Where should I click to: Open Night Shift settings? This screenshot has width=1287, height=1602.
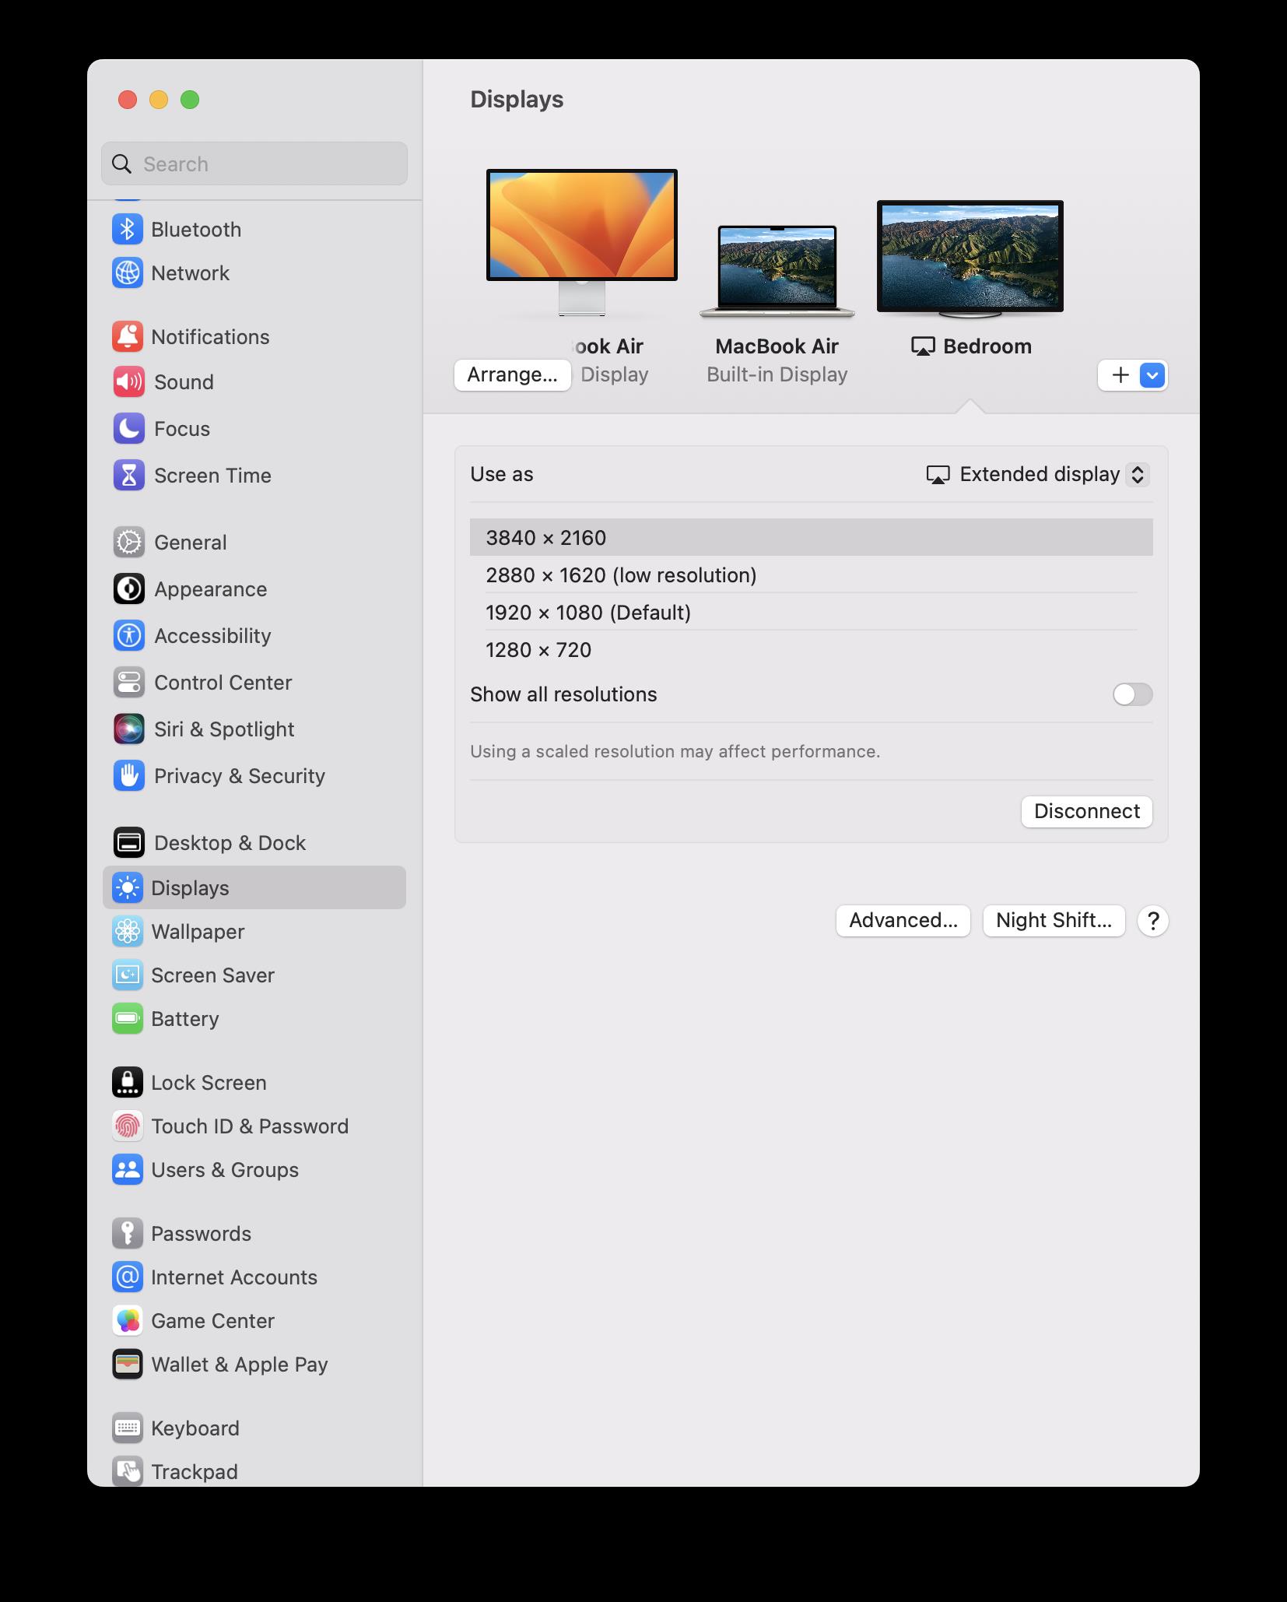click(1054, 920)
